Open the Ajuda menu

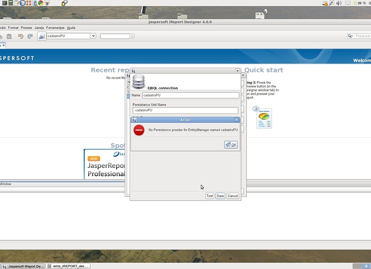71,27
